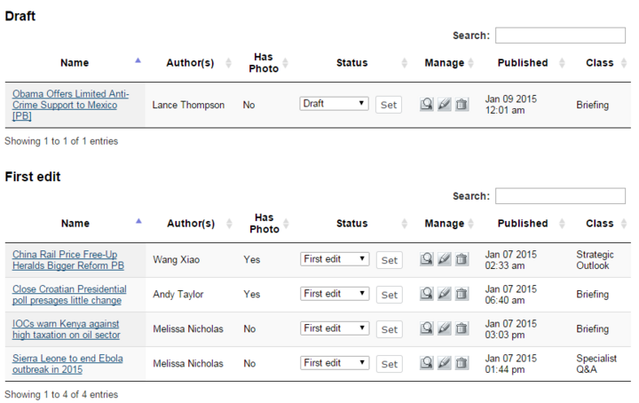Open status dropdown for Sierra Leone article
Screen dimensions: 639x403
(x=335, y=363)
